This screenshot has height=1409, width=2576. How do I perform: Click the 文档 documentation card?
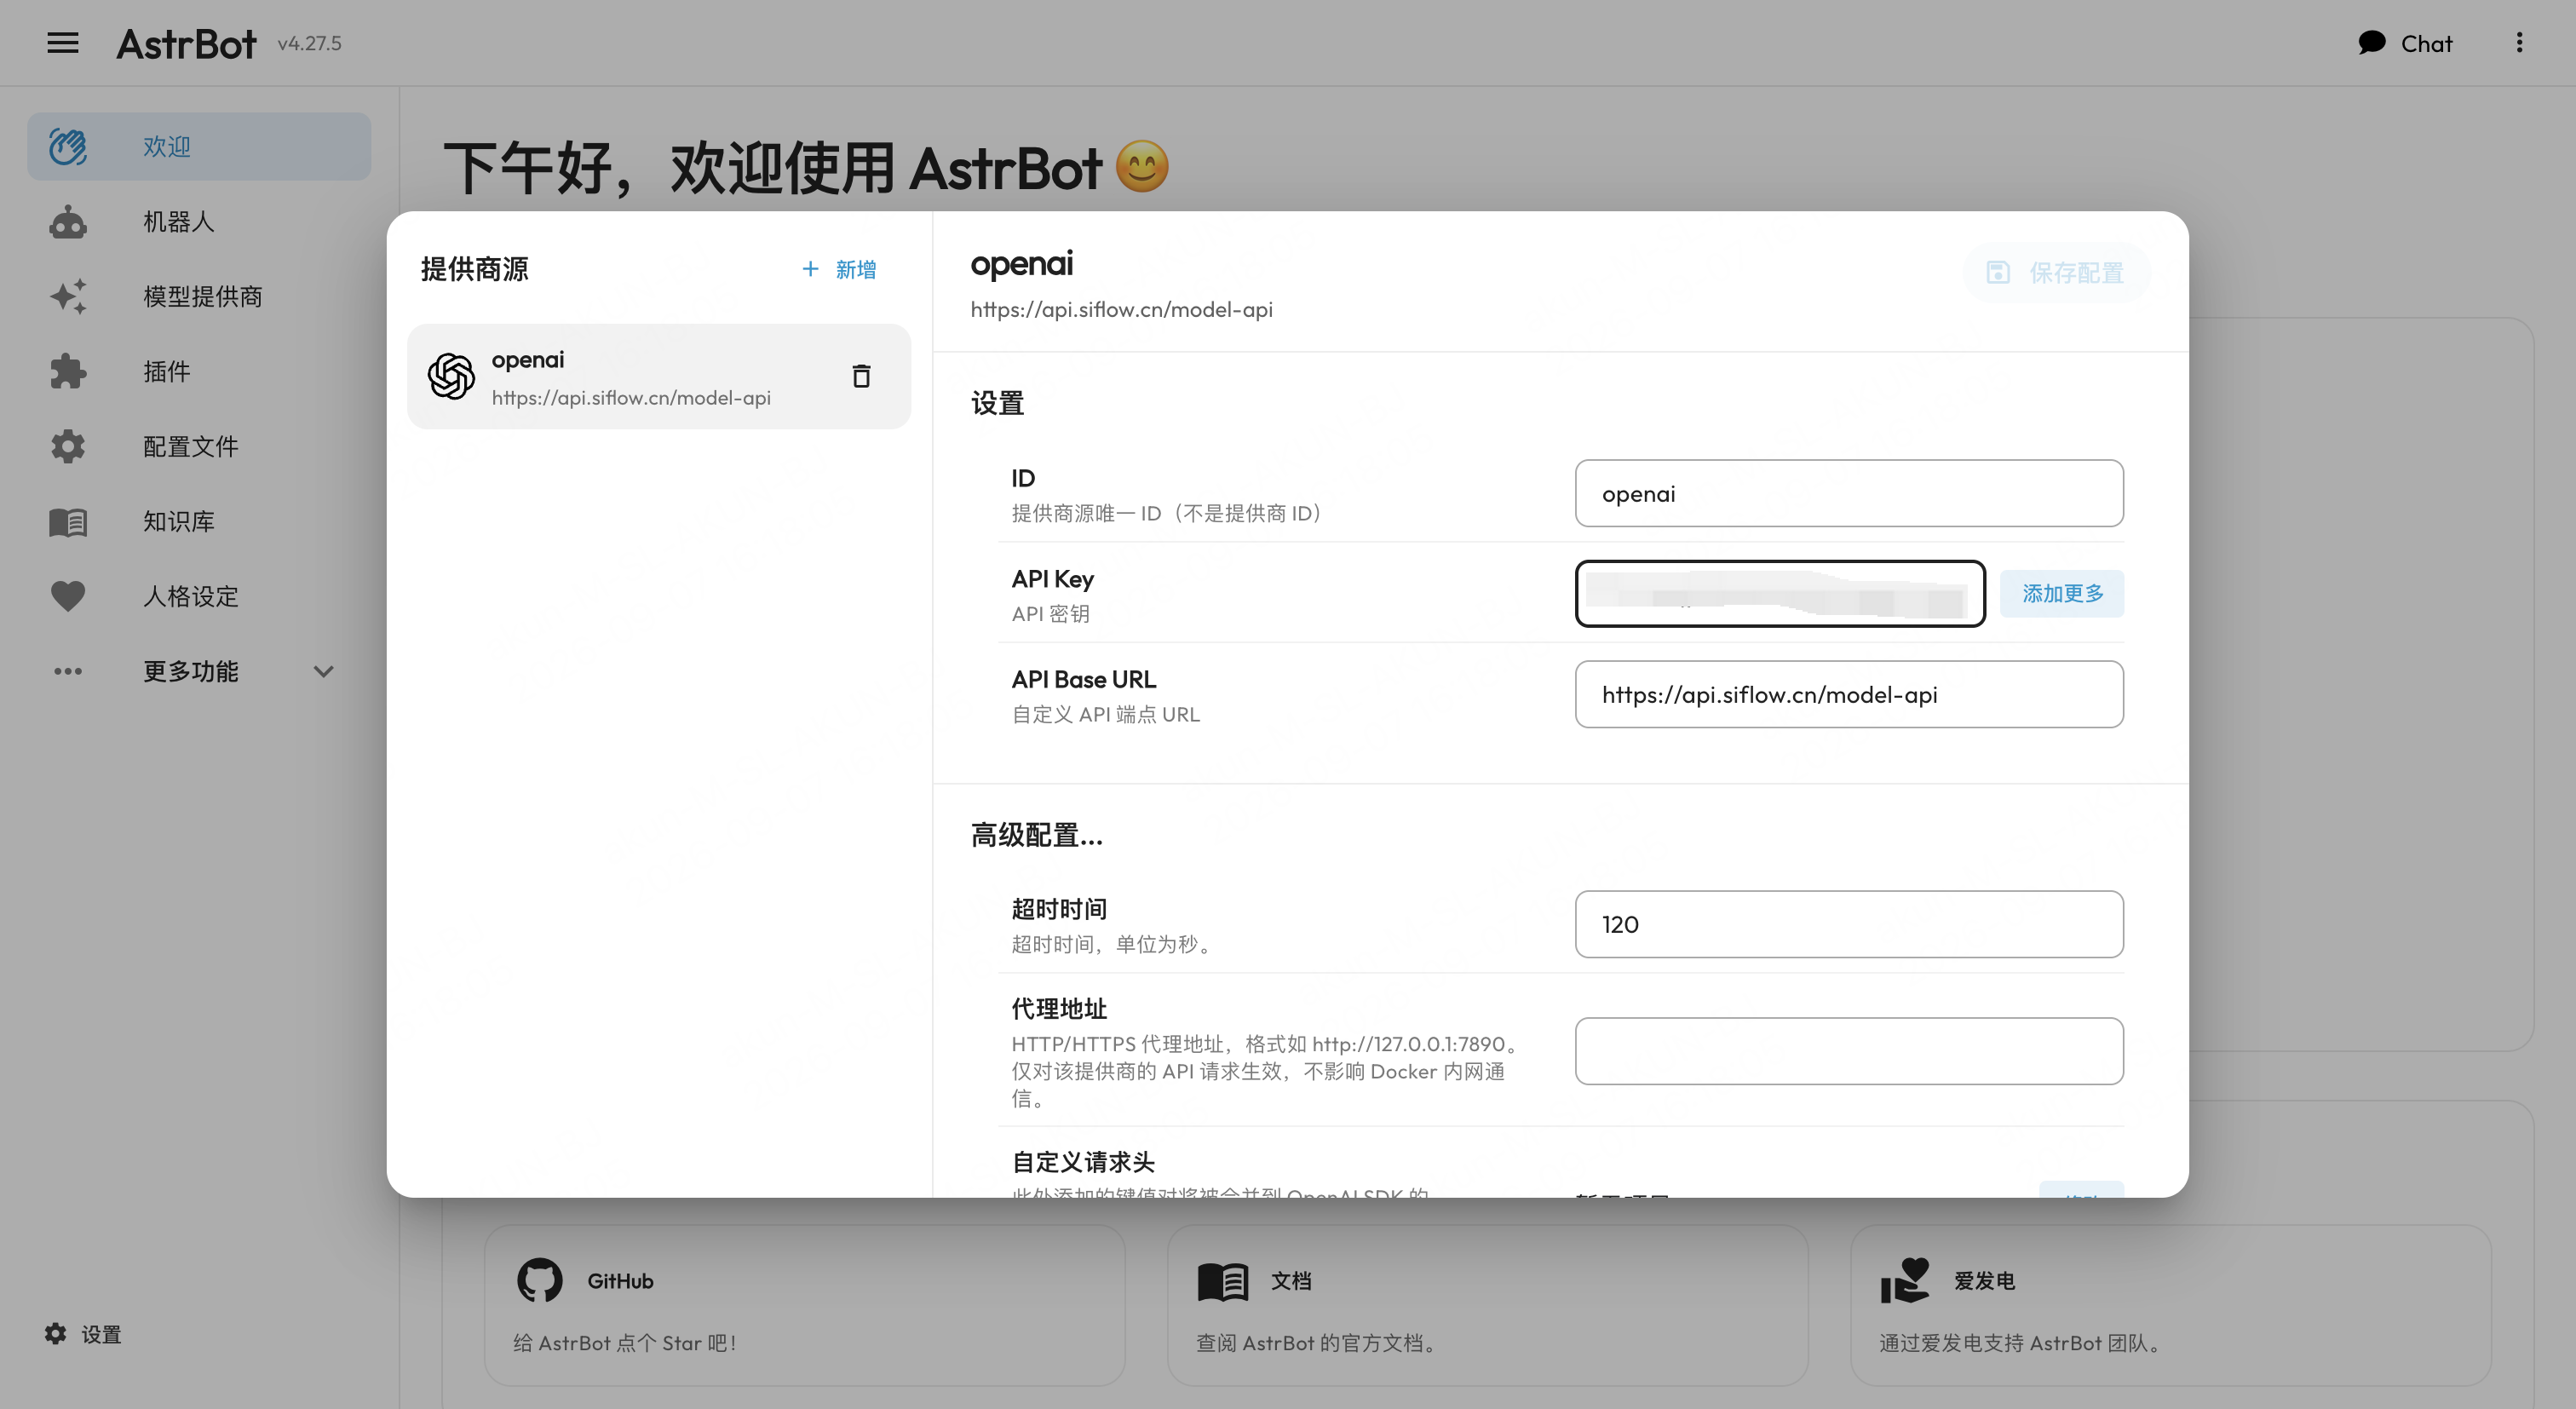click(1488, 1306)
